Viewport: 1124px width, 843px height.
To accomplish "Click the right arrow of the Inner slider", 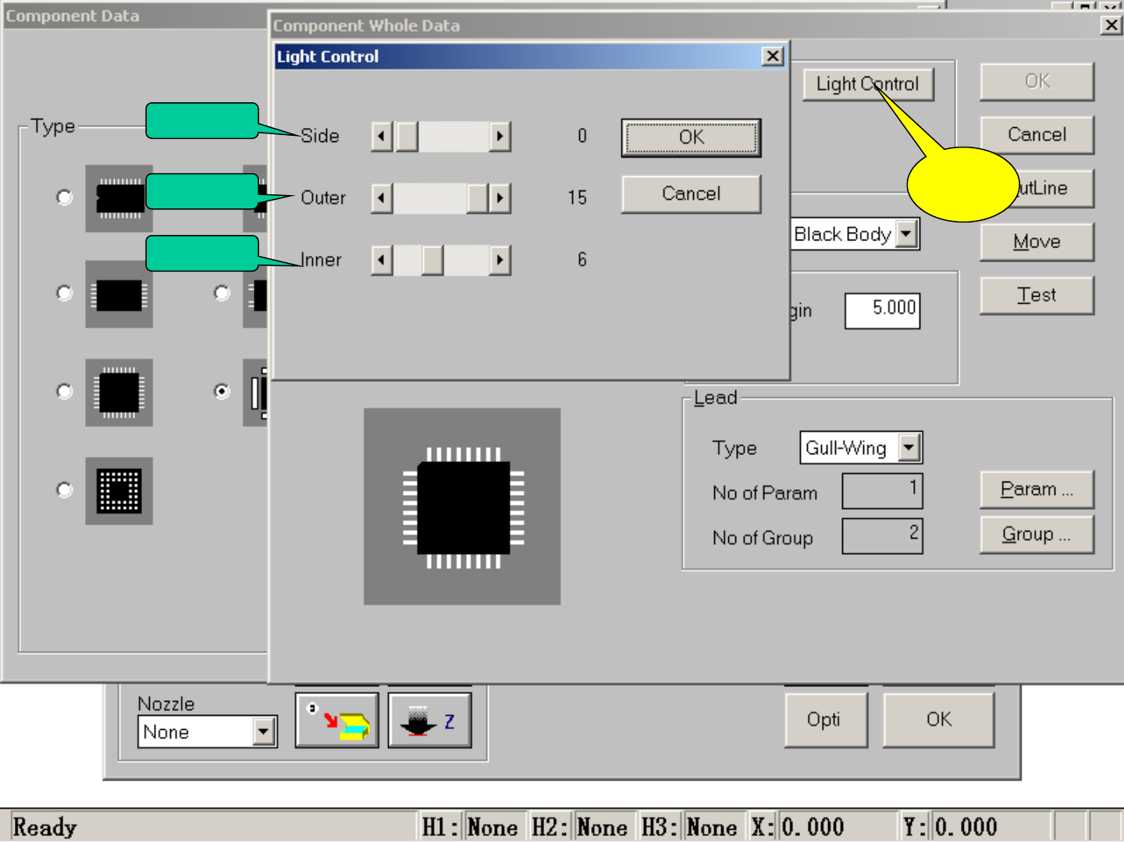I will click(500, 260).
